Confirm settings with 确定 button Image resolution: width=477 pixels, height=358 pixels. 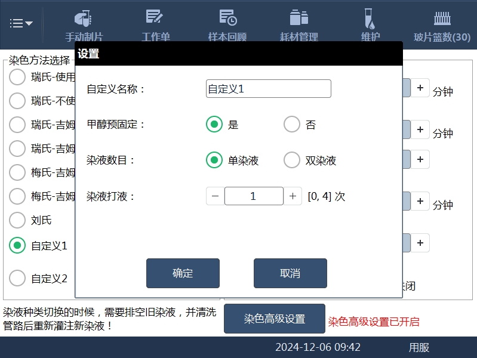183,273
